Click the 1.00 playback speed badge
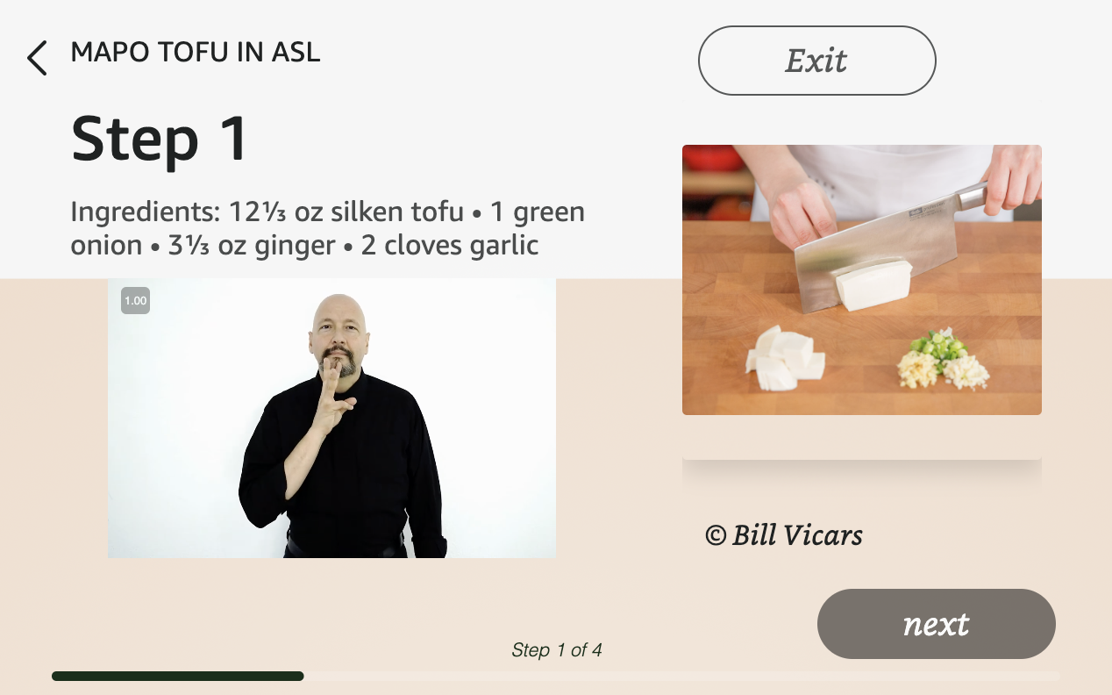 (136, 300)
